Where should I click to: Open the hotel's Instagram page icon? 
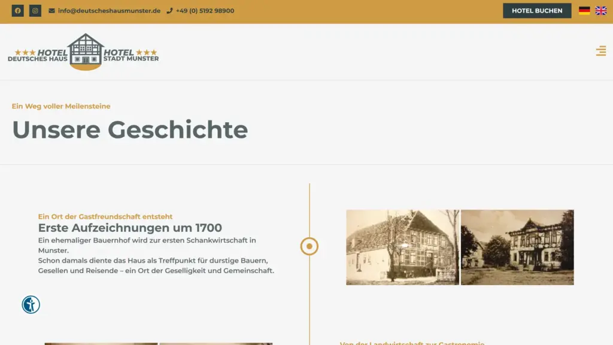[x=35, y=11]
